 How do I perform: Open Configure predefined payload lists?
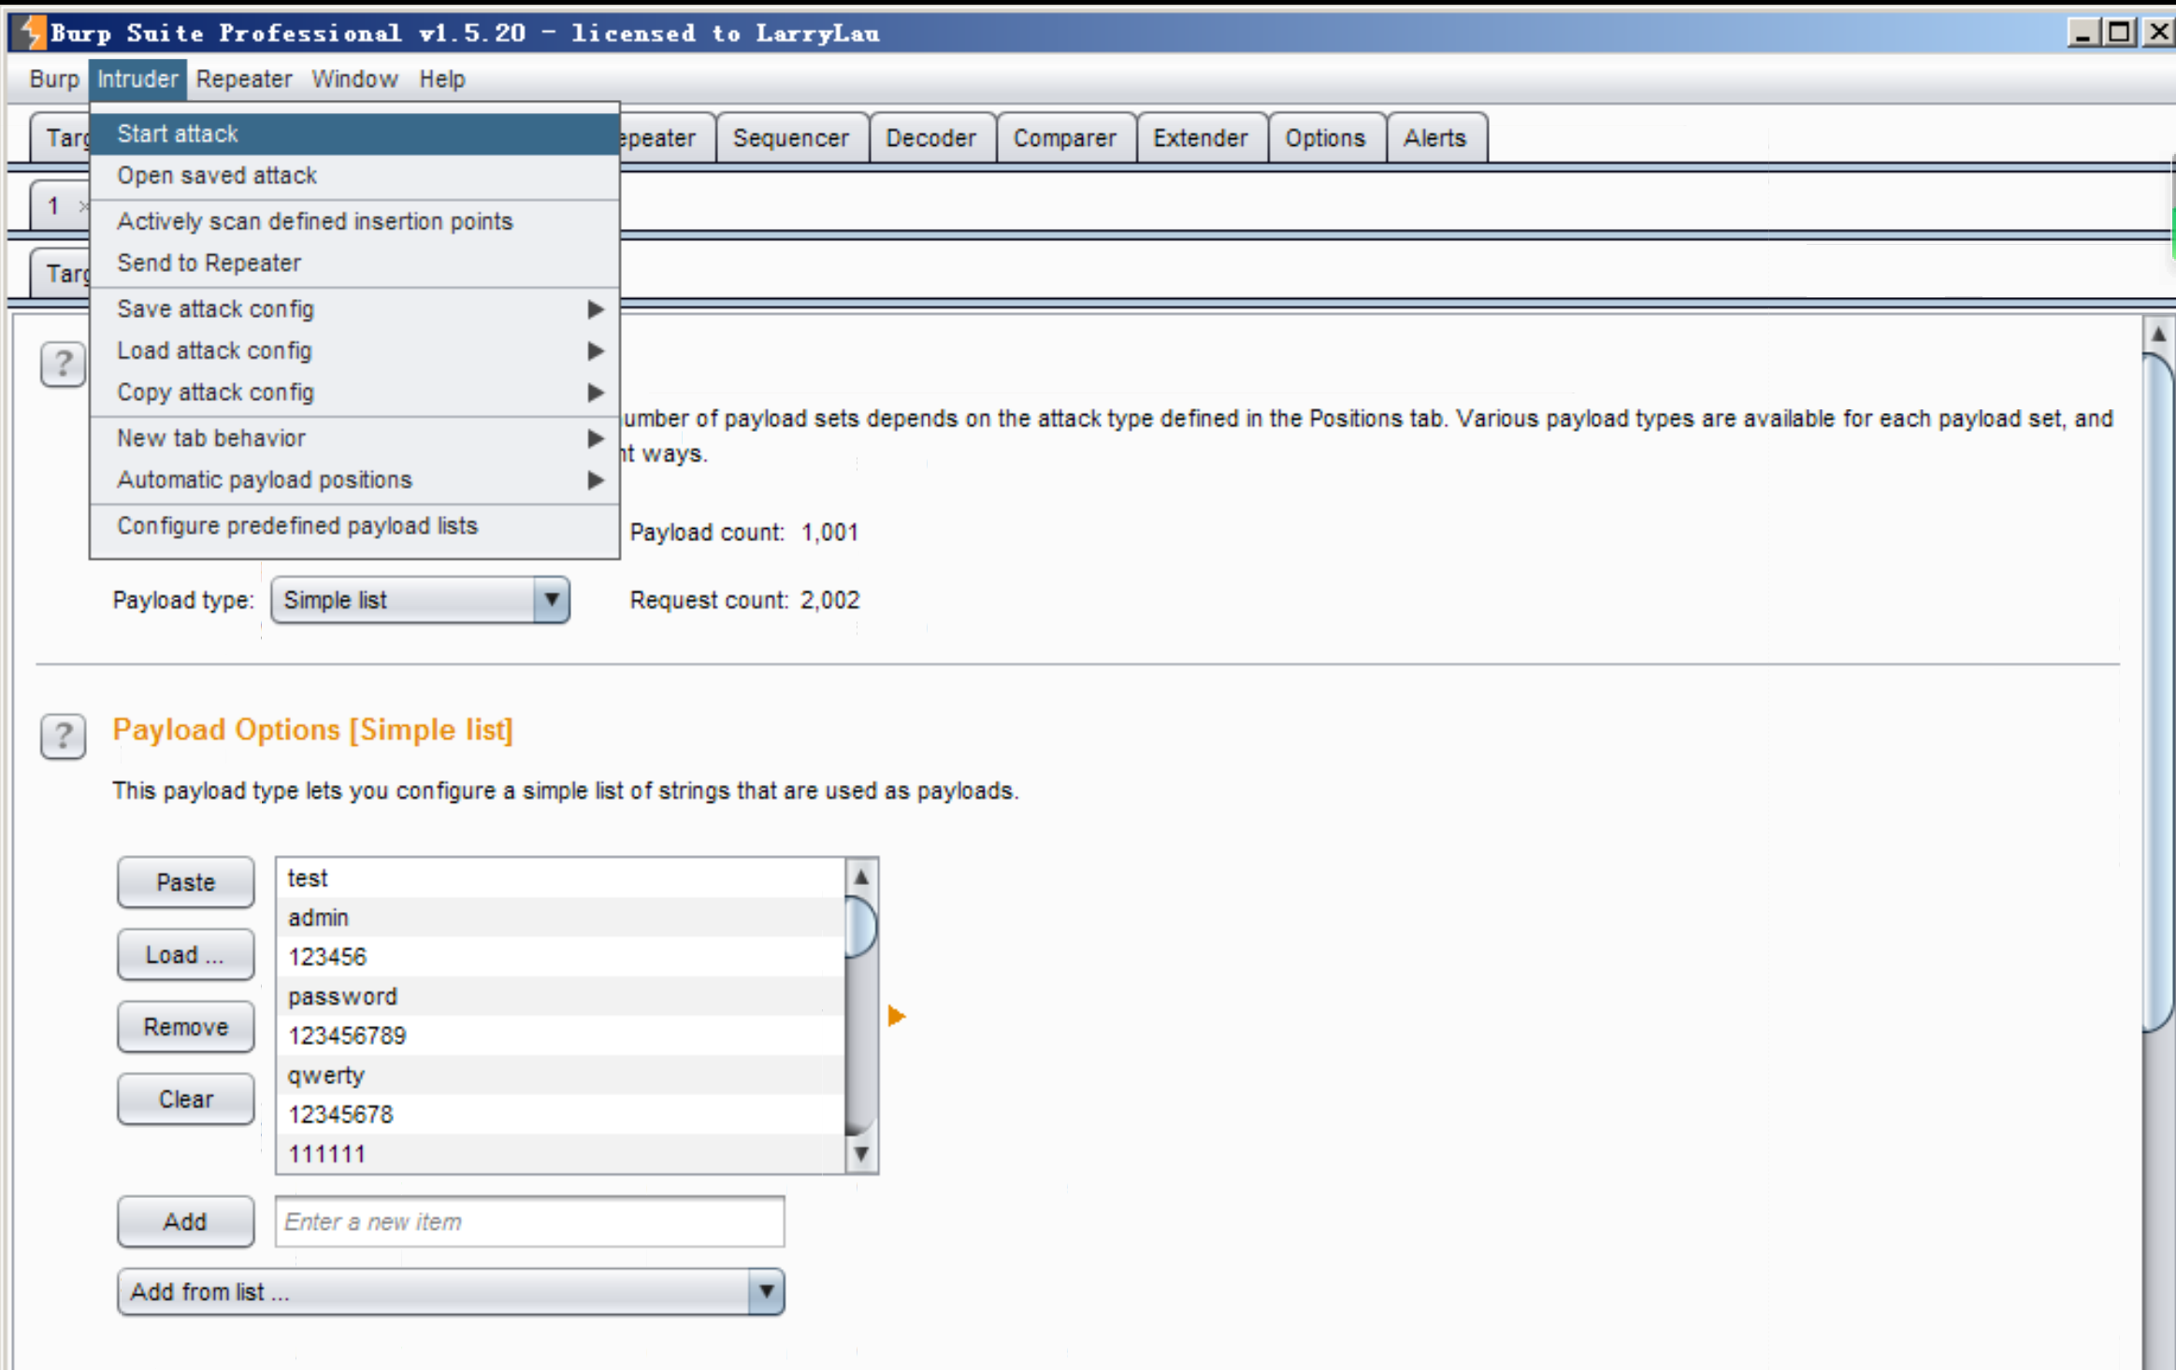pyautogui.click(x=354, y=526)
